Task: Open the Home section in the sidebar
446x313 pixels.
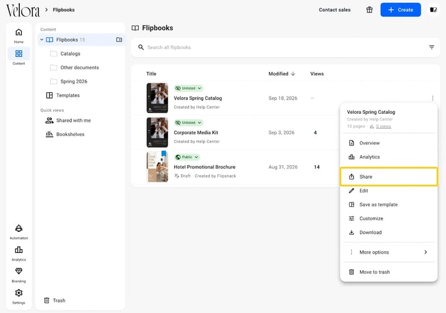Action: coord(19,35)
